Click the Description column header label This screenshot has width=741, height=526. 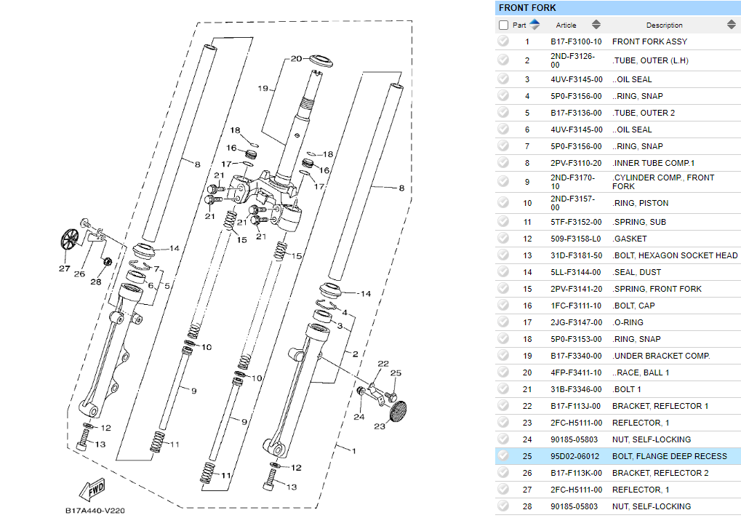pos(664,25)
